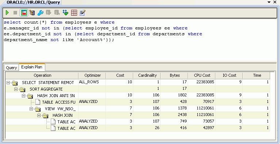
Task: Click the first grayed speech bubble icon
Action: [x=49, y=13]
